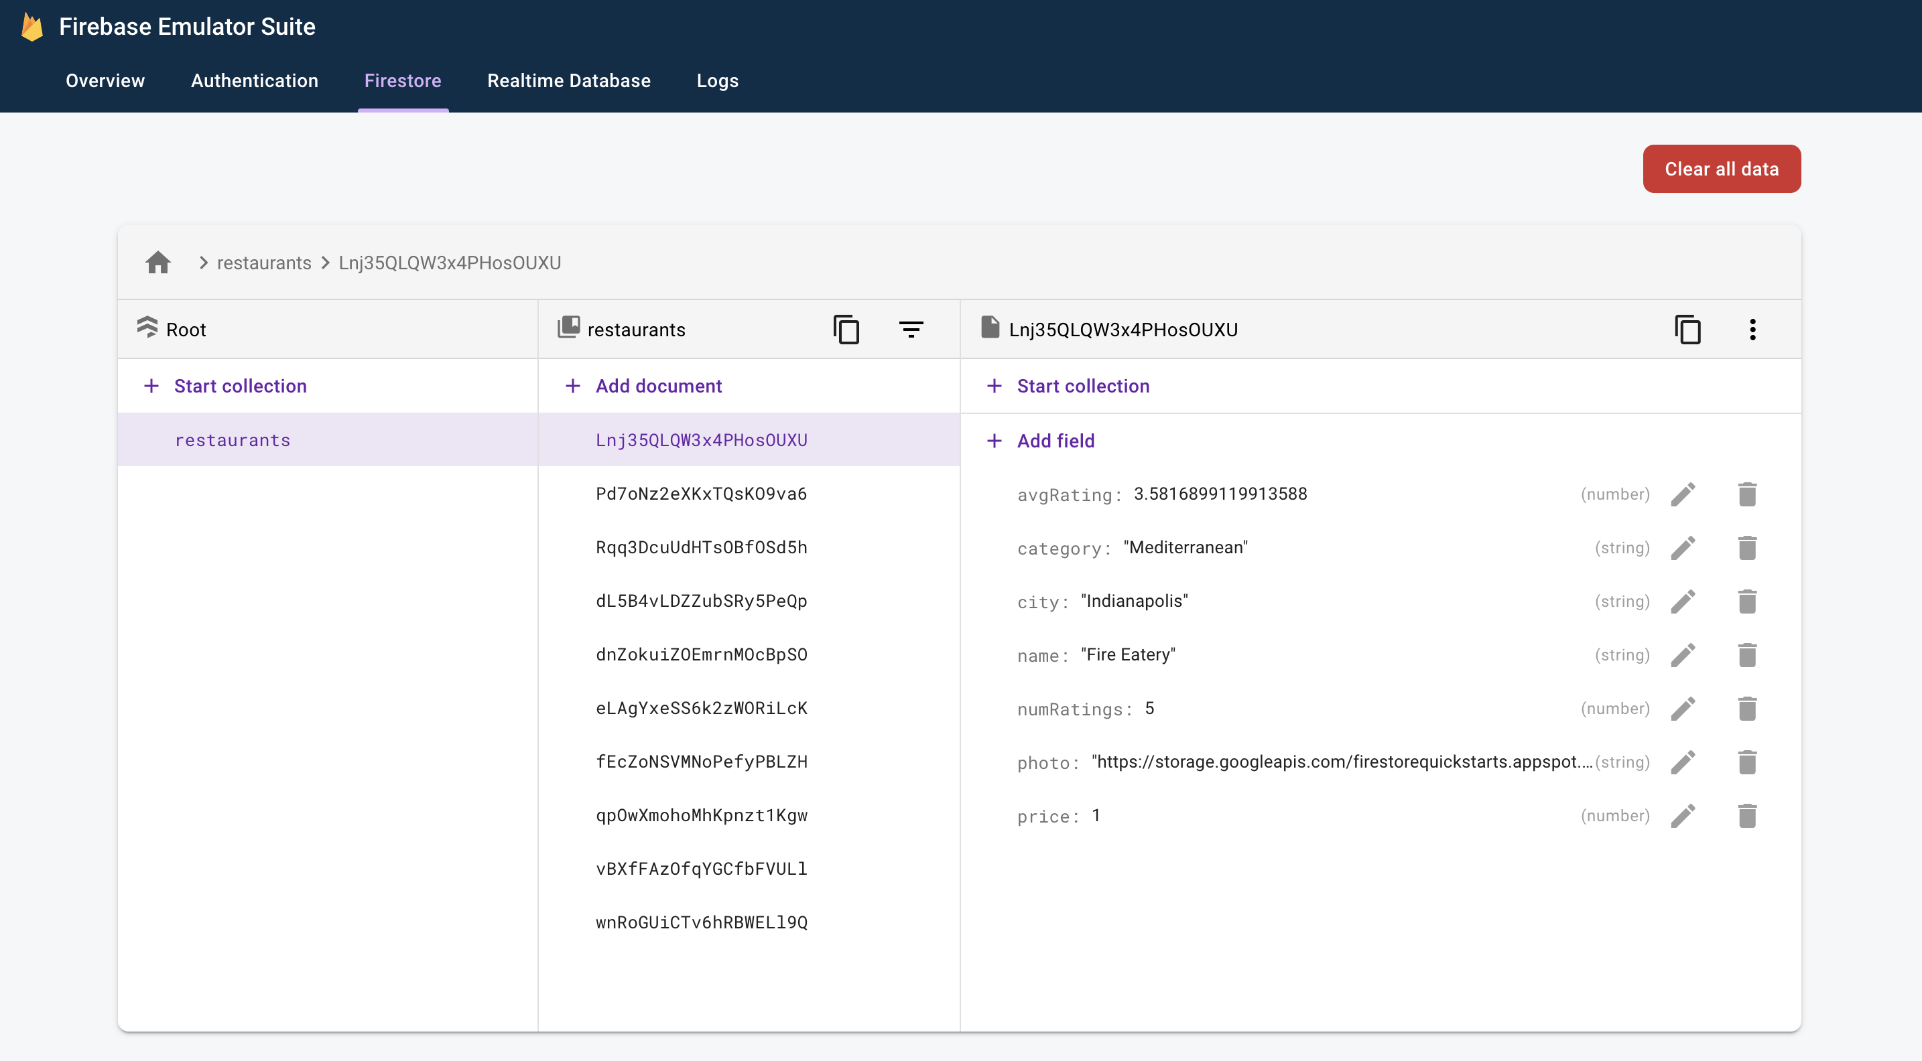Screen dimensions: 1922x1061
Task: Click Clear all data button
Action: (1721, 169)
